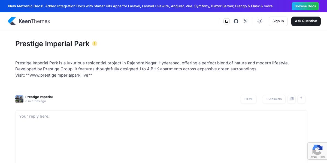The image size is (327, 163).
Task: Click the www.prestigeimperialpark.live text
Action: click(59, 75)
